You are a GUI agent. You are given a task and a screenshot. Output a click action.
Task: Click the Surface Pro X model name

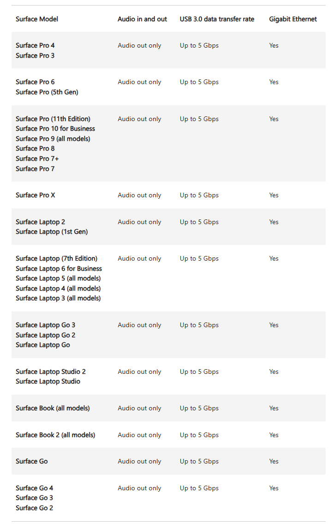pyautogui.click(x=35, y=195)
